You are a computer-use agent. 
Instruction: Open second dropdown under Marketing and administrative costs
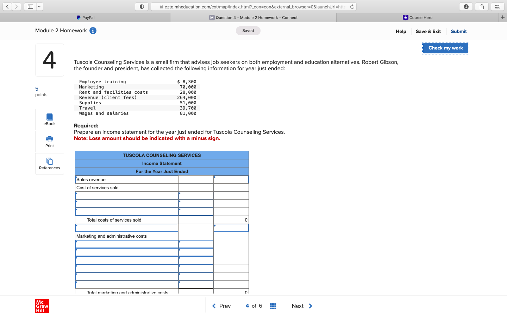coord(127,252)
